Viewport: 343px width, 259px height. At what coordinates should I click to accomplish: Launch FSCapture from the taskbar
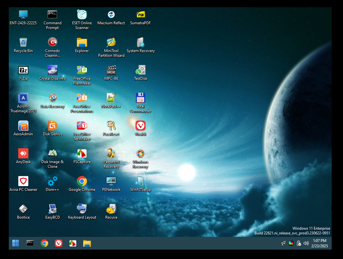(x=73, y=243)
